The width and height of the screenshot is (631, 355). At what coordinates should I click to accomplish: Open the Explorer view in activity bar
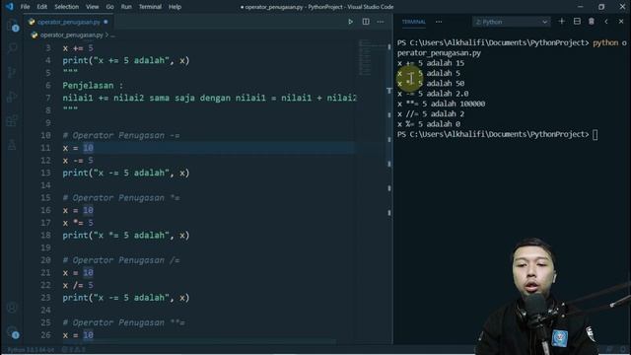pyautogui.click(x=12, y=26)
